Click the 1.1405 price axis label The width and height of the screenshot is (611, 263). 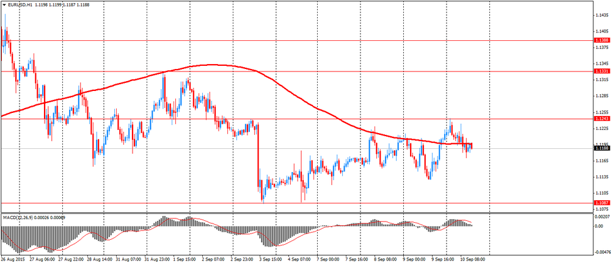(602, 31)
